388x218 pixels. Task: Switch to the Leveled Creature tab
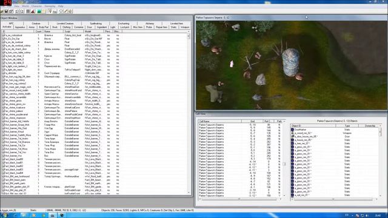(x=65, y=24)
